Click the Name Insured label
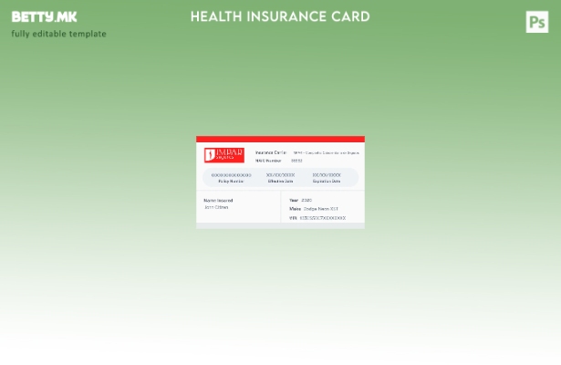 (218, 200)
